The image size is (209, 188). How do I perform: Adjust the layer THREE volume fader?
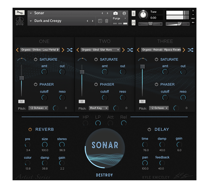[x=142, y=66]
